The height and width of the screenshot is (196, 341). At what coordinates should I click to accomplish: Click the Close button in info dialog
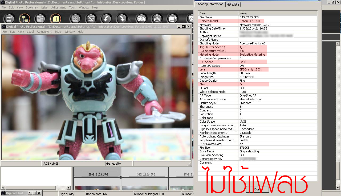coord(257,189)
